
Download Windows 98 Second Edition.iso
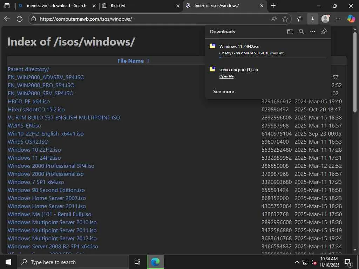click(x=46, y=190)
